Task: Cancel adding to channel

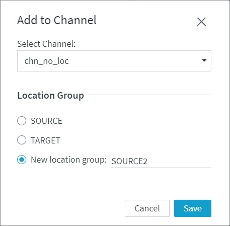Action: [147, 208]
